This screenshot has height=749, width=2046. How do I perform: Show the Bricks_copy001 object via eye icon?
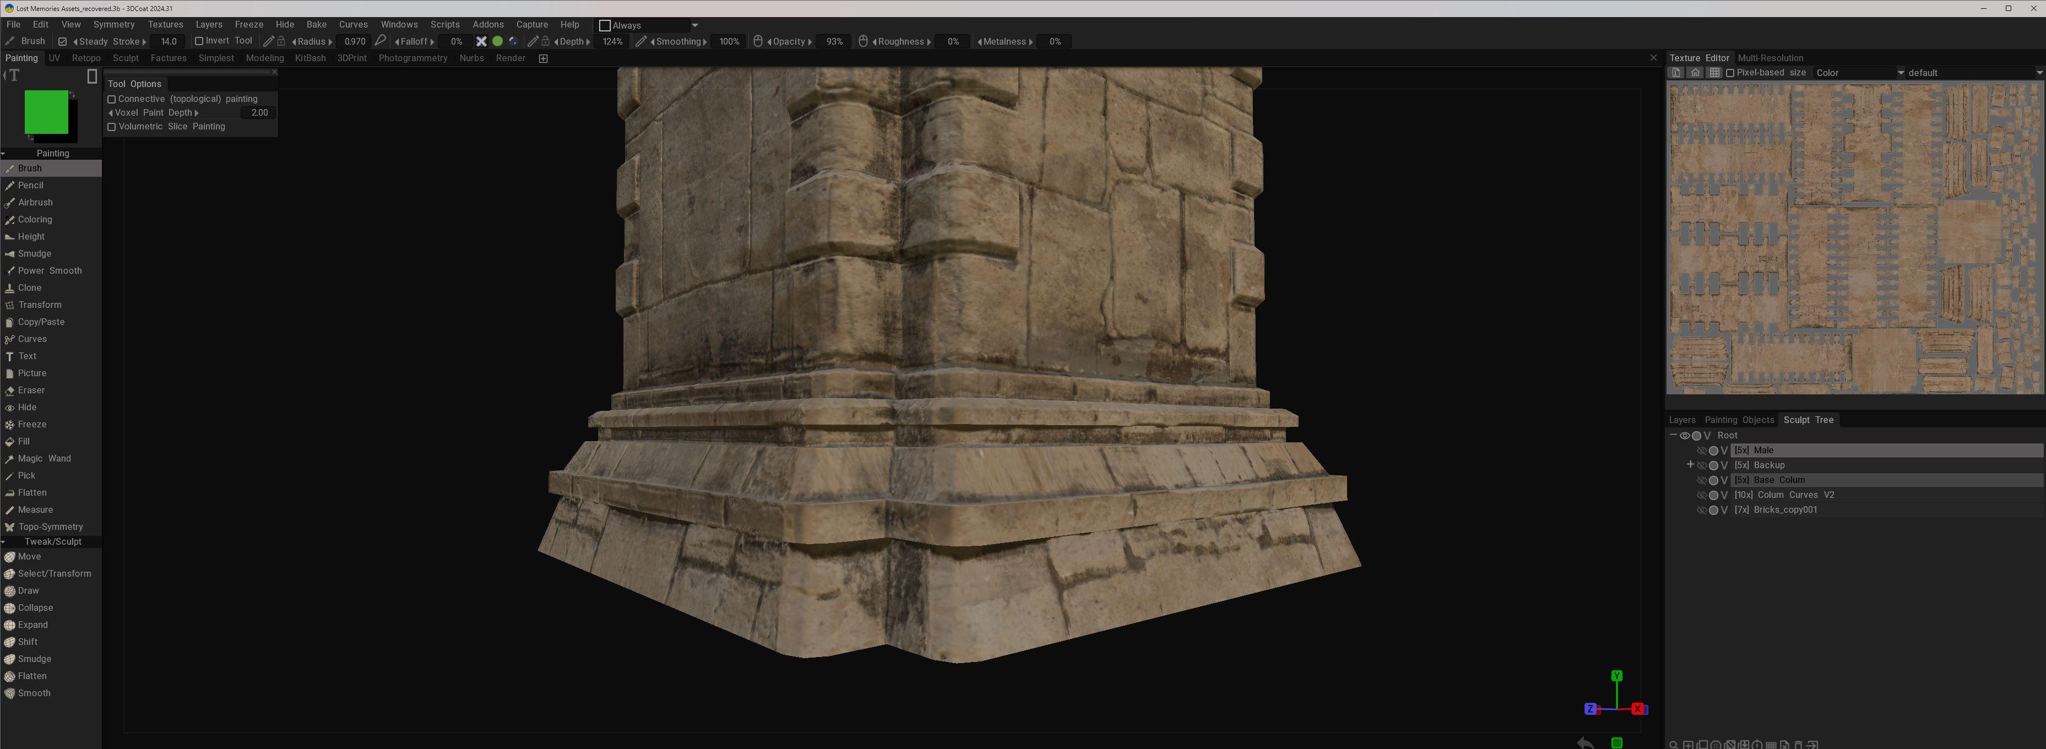coord(1701,510)
